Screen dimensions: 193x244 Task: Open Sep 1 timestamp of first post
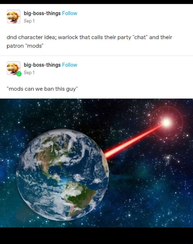point(29,21)
